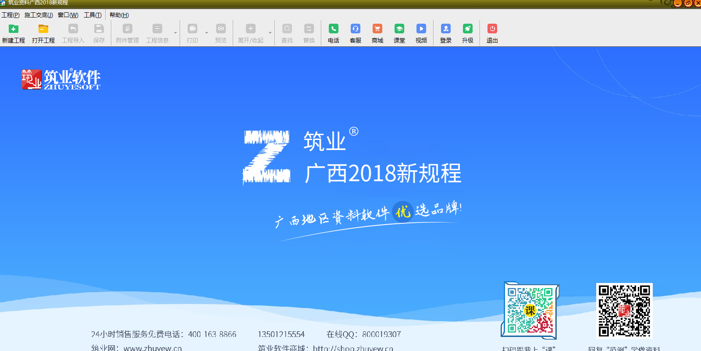Open the shop.zhuyew.cn store link
Image resolution: width=701 pixels, height=351 pixels.
(352, 348)
